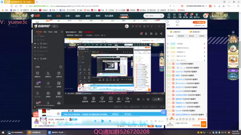Open headset support icon in companion title bar
241x135 pixels.
pyautogui.click(x=133, y=26)
